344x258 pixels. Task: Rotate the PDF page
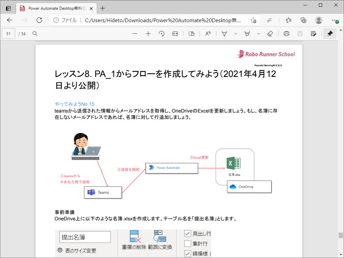[162, 34]
